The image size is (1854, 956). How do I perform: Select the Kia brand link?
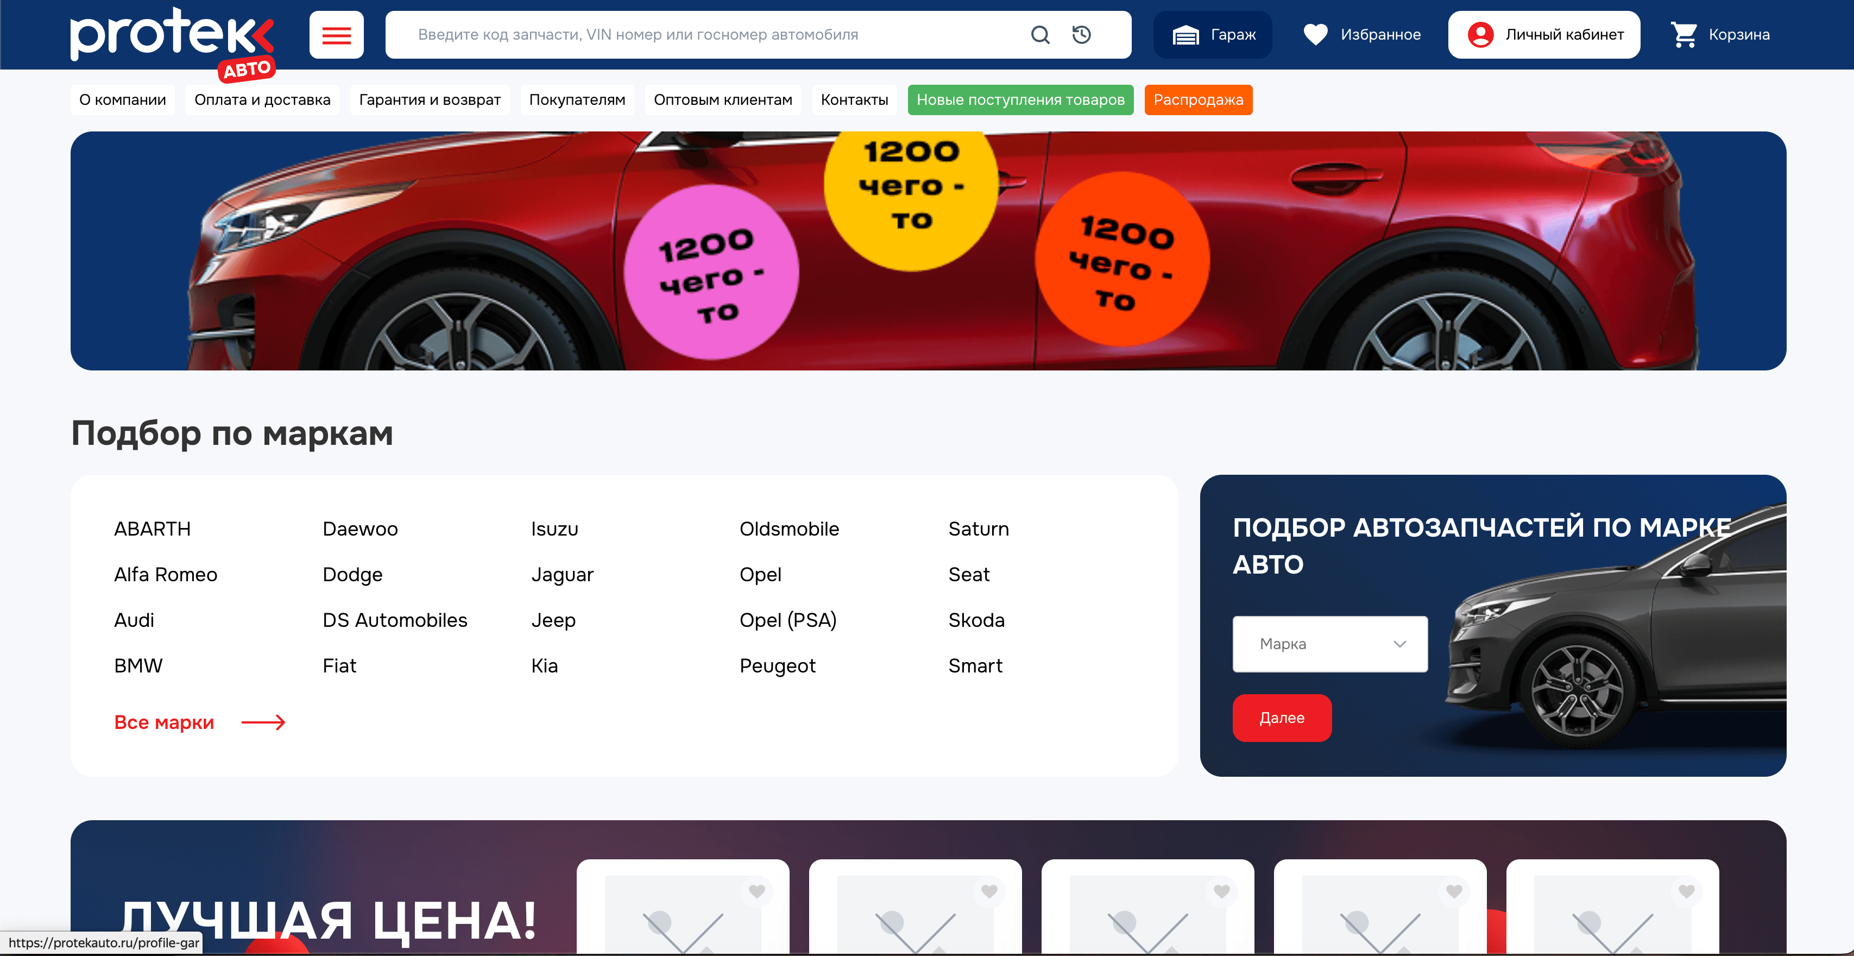click(544, 665)
